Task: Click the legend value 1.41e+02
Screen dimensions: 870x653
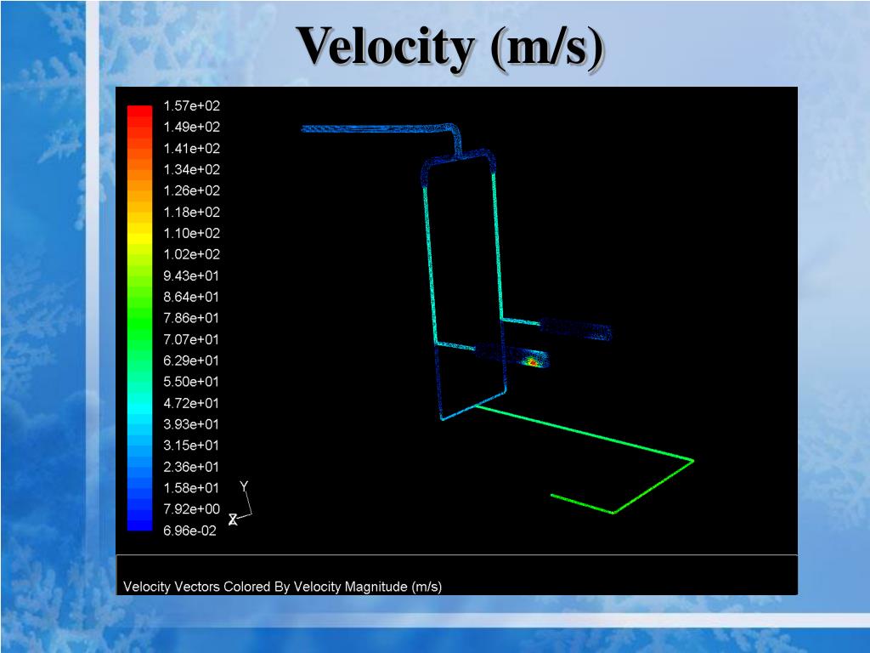Action: coord(191,148)
